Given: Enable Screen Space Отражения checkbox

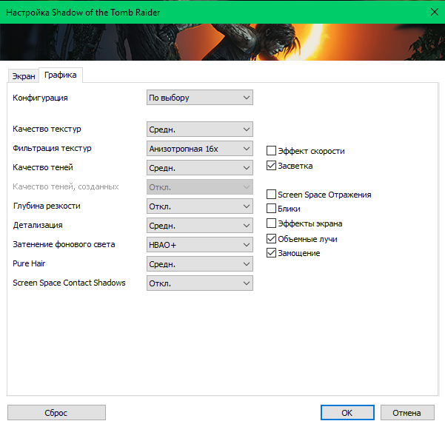Looking at the screenshot, I should click(271, 195).
